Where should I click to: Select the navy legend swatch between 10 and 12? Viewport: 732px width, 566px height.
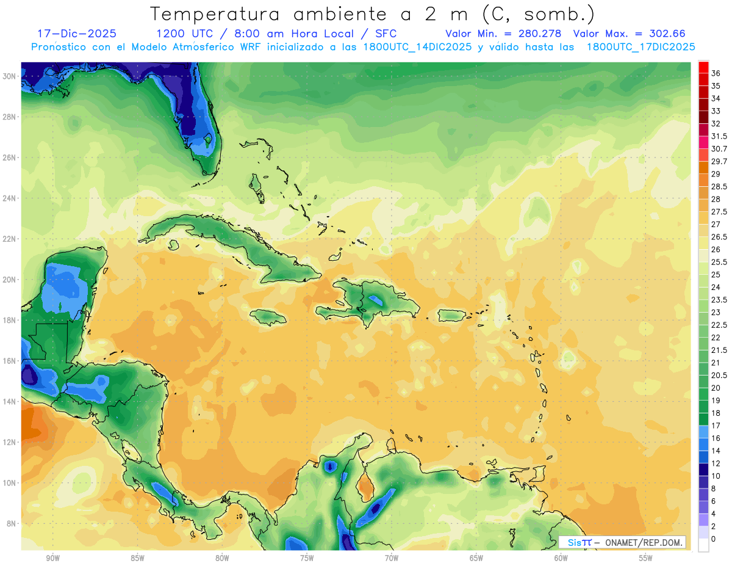pyautogui.click(x=703, y=469)
